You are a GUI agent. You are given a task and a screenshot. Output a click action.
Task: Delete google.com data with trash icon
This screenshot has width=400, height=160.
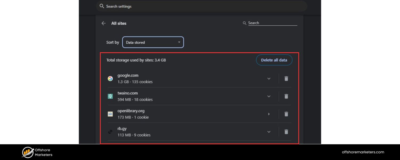286,78
